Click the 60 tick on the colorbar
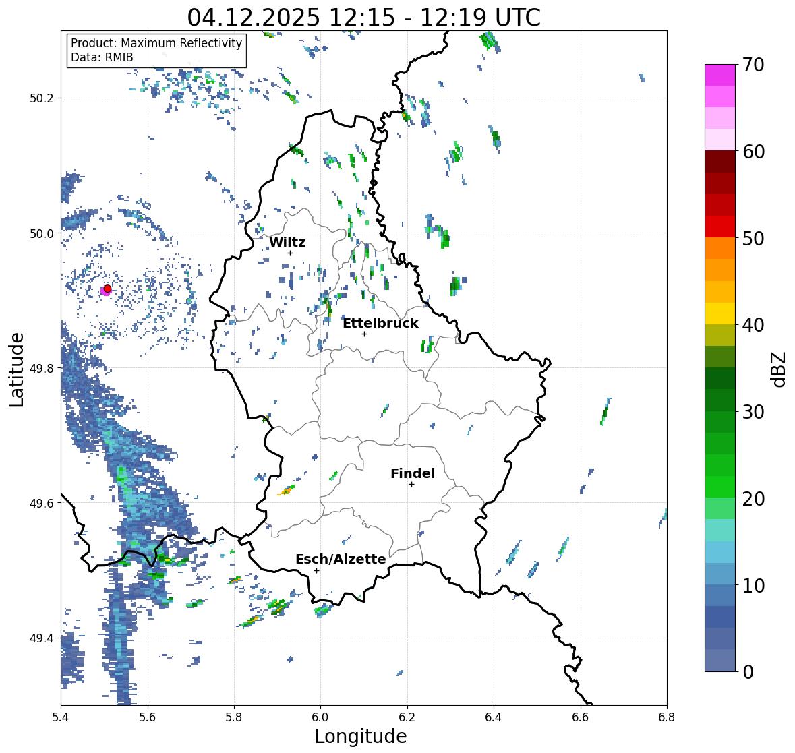Screen dimensions: 795x753 753,152
